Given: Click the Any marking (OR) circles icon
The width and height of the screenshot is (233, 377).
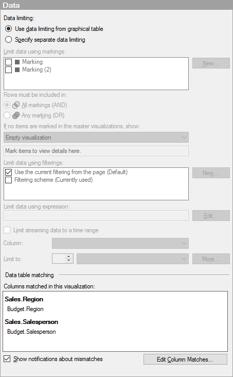Looking at the screenshot, I should click(x=16, y=115).
